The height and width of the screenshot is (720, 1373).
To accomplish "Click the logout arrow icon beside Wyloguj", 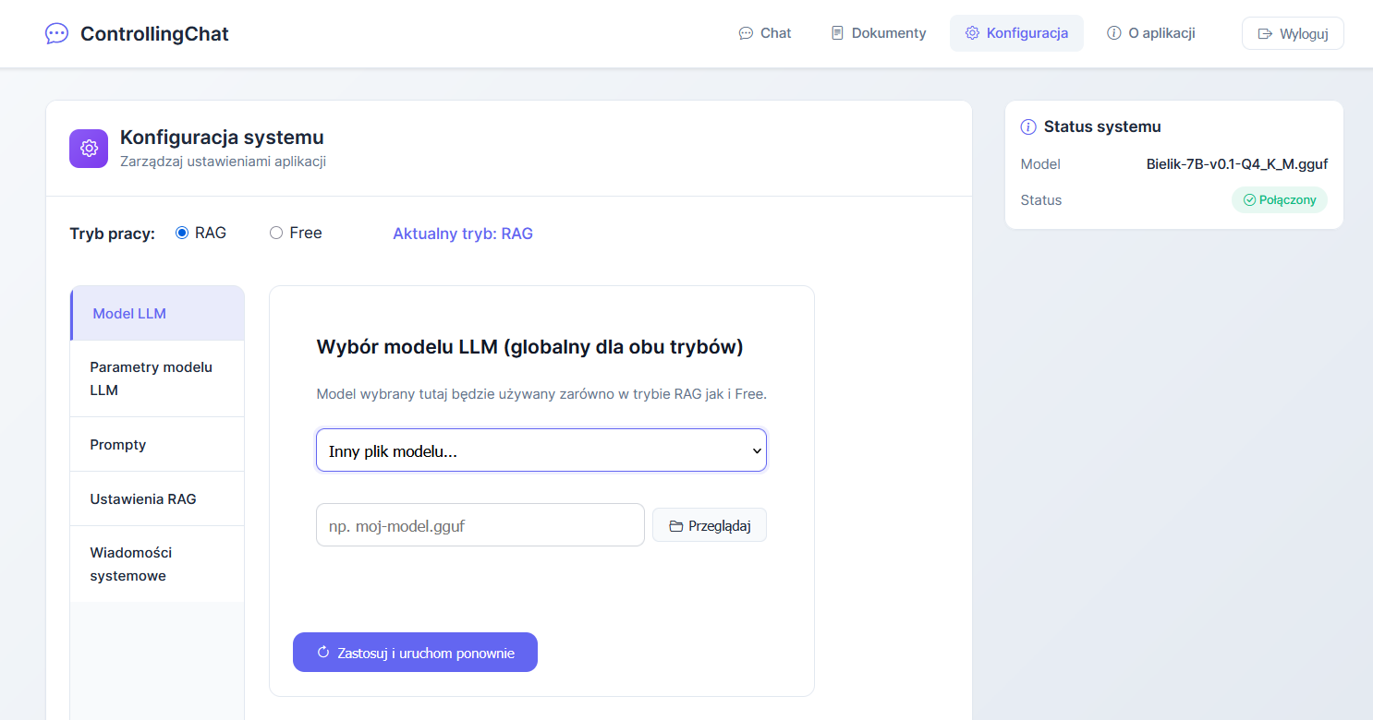I will pyautogui.click(x=1265, y=34).
